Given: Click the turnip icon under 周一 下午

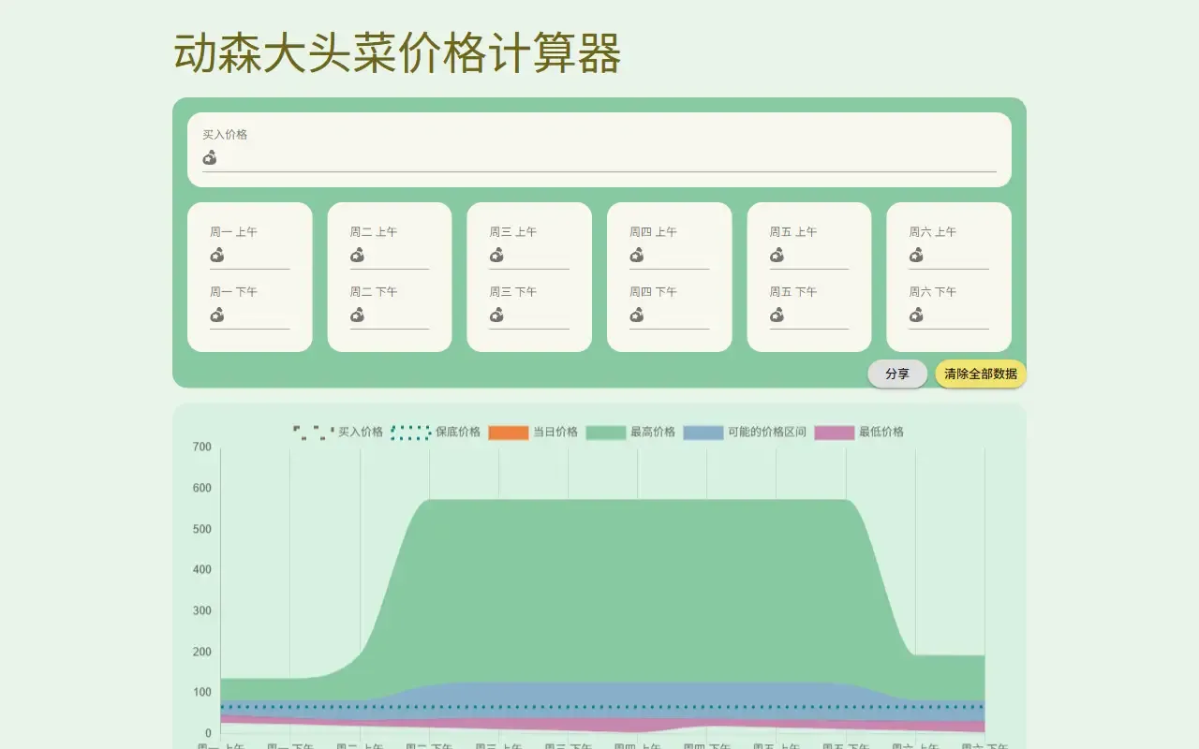Looking at the screenshot, I should (x=217, y=315).
